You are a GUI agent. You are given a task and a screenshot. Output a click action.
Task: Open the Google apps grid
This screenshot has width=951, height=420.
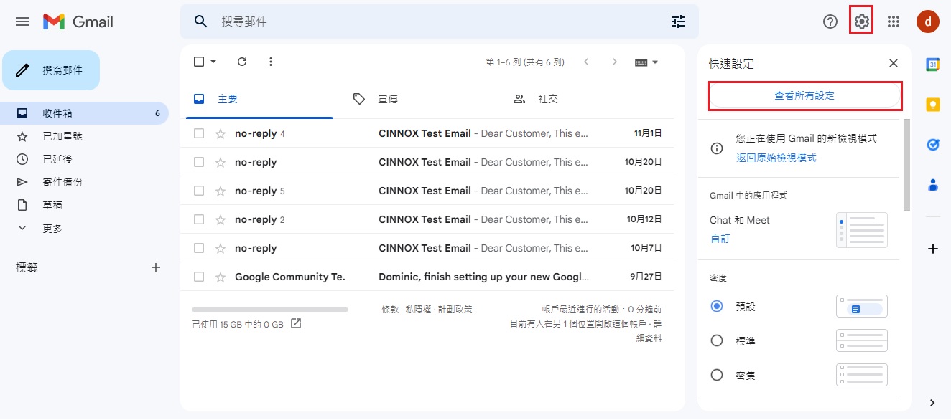894,22
